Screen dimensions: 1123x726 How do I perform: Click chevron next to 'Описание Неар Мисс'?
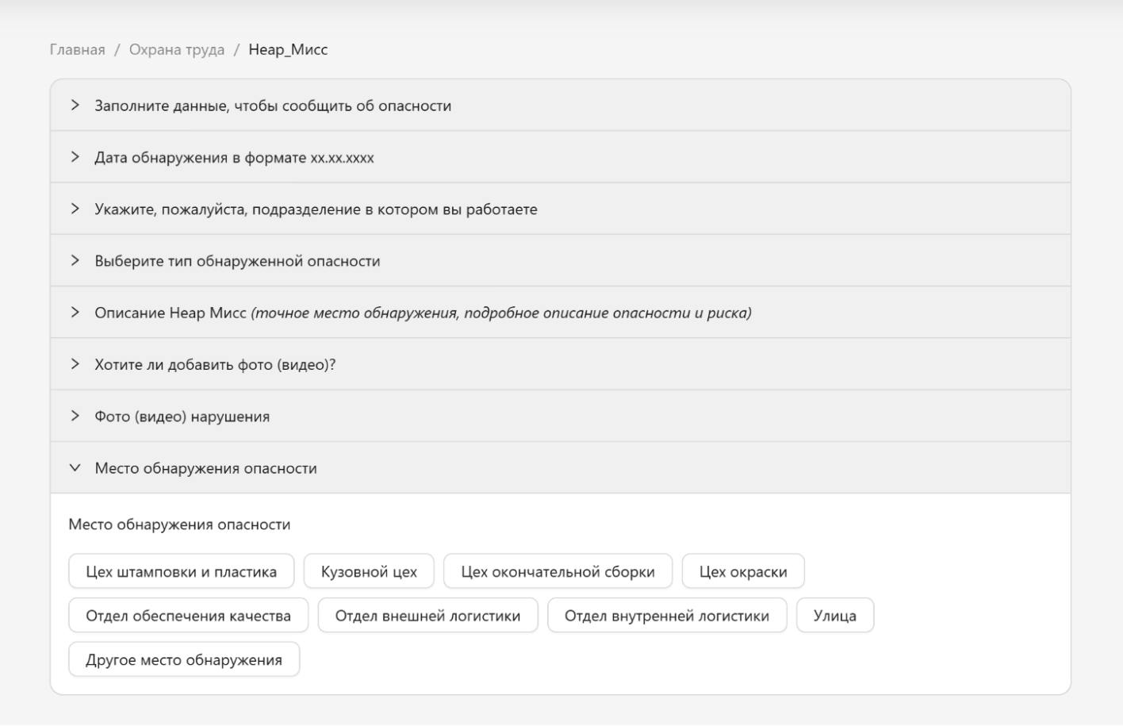tap(75, 313)
